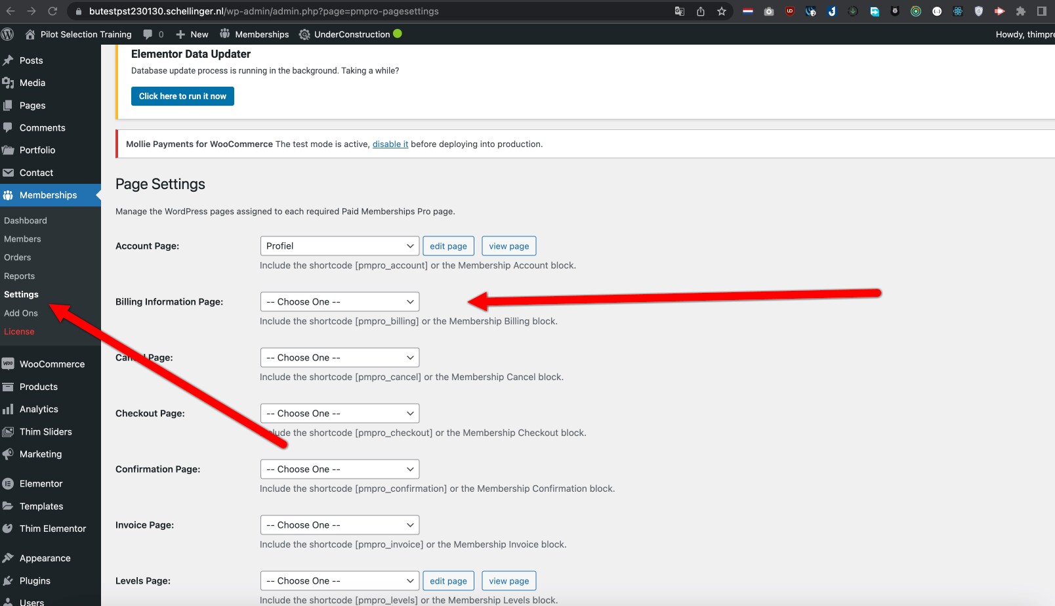This screenshot has width=1055, height=606.
Task: Expand the Checkout Page dropdown
Action: pyautogui.click(x=339, y=413)
